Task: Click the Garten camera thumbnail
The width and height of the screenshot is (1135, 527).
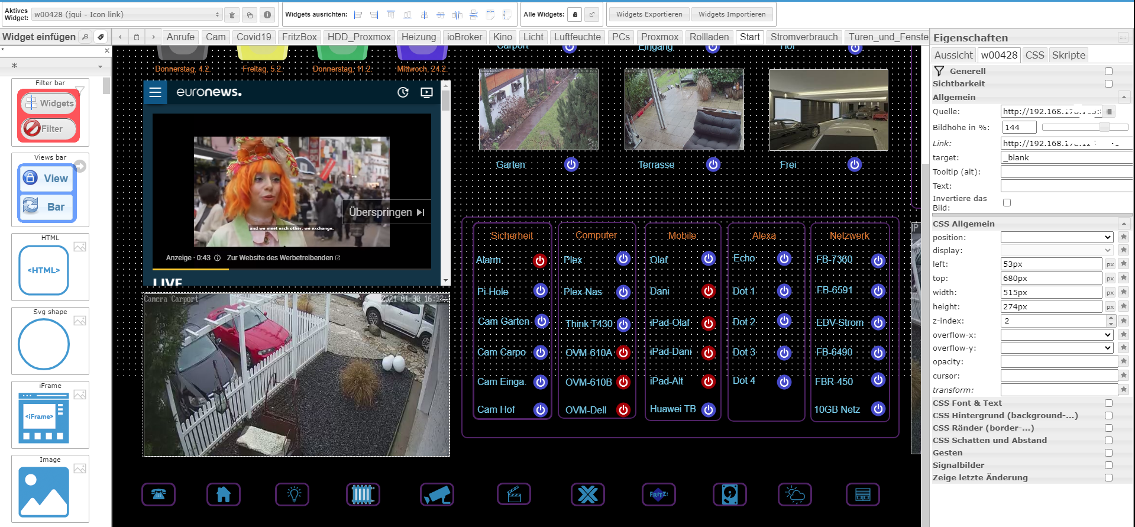Action: [538, 109]
